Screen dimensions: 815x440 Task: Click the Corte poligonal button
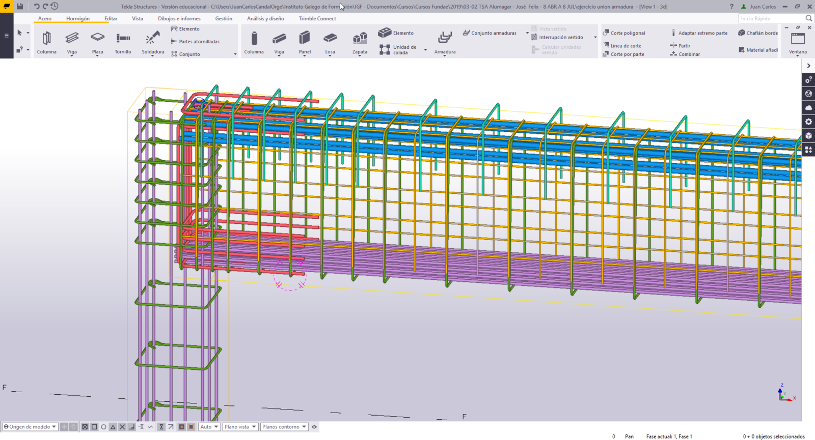(x=624, y=33)
